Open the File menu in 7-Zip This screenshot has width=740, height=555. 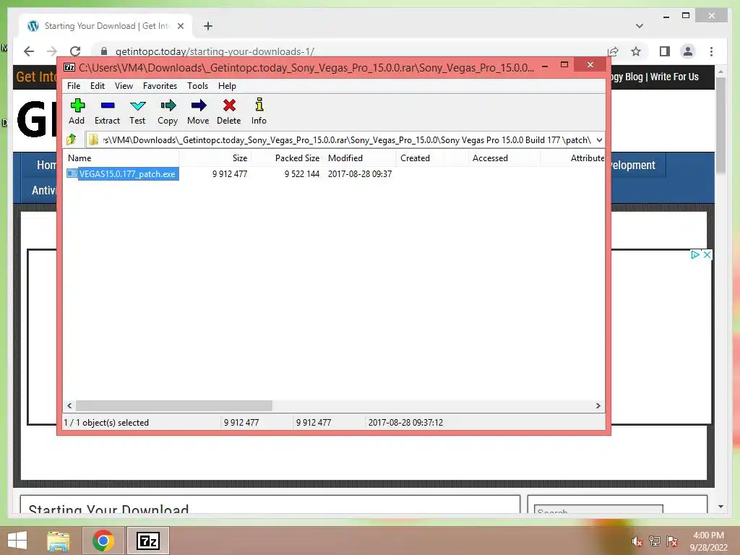point(74,86)
